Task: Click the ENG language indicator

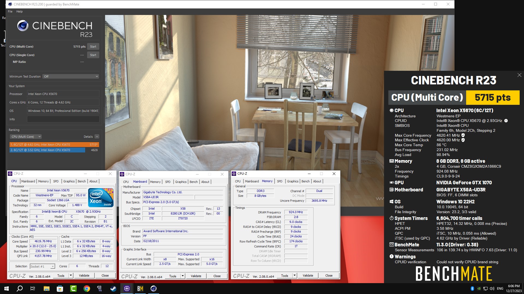Action: coord(500,289)
